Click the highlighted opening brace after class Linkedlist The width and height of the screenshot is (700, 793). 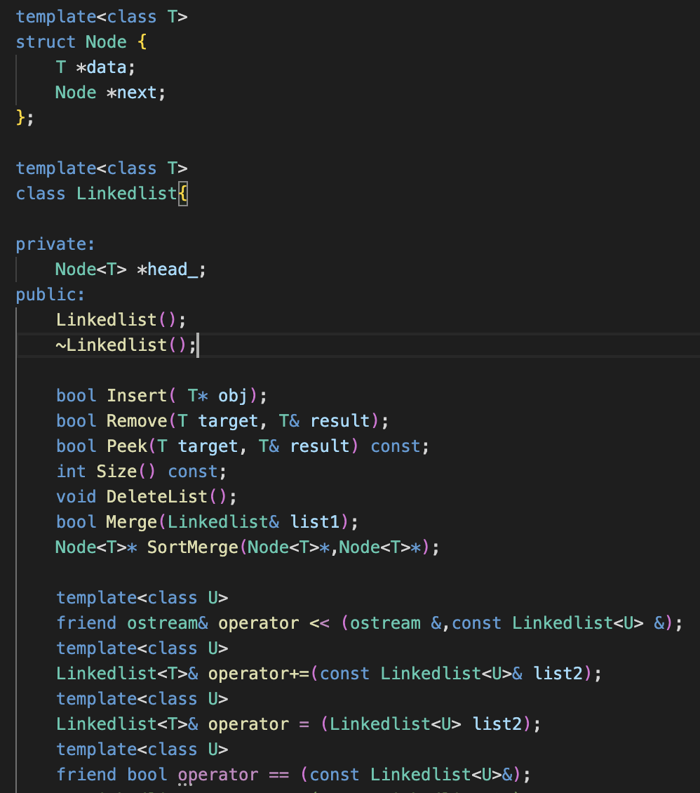182,193
